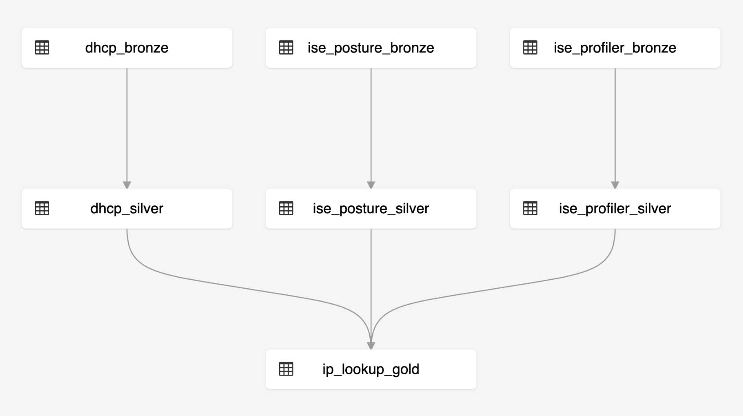Open the ise_posture_silver table node label
The width and height of the screenshot is (743, 416).
click(x=371, y=208)
